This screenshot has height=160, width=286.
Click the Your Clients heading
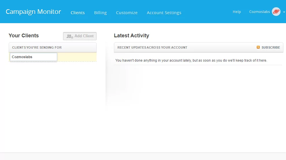24,36
